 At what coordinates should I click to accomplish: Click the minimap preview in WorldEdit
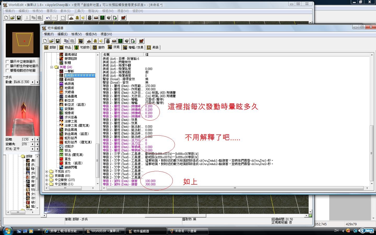click(23, 40)
